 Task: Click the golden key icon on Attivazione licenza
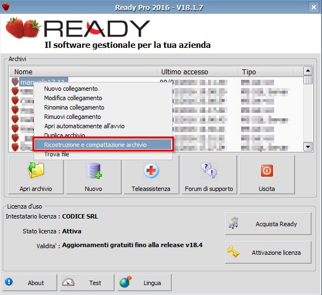point(233,252)
